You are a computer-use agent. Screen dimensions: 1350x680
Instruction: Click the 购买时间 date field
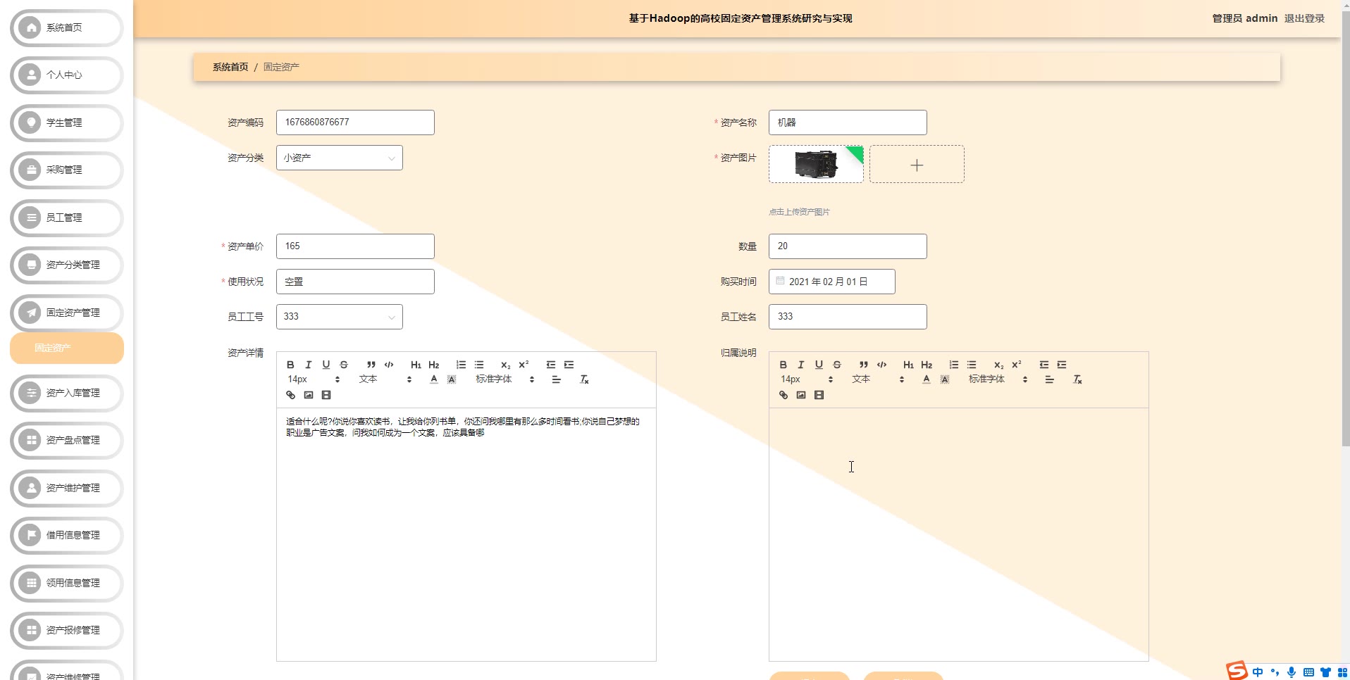(x=832, y=282)
